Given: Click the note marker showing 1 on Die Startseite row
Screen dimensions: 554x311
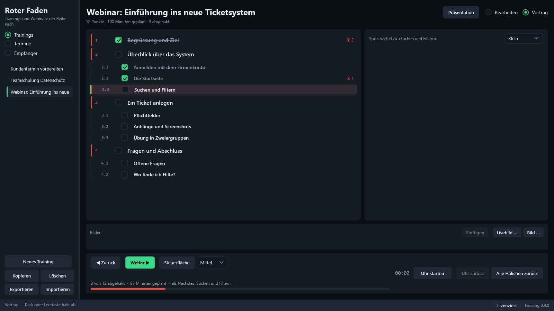Looking at the screenshot, I should (350, 78).
